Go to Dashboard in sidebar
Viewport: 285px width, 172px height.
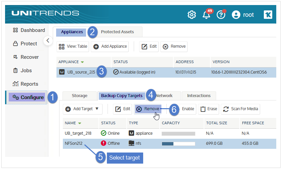tap(29, 31)
